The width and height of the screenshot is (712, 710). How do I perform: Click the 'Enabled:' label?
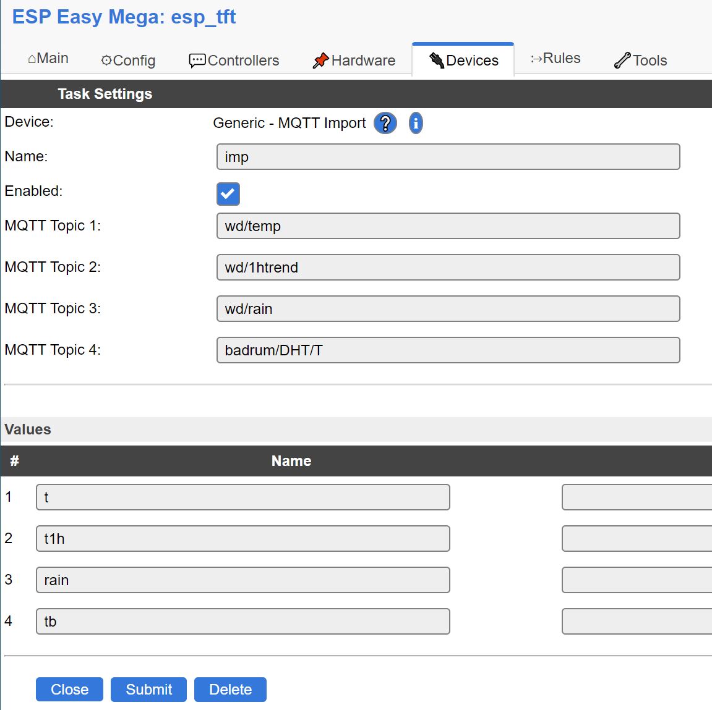[x=33, y=191]
